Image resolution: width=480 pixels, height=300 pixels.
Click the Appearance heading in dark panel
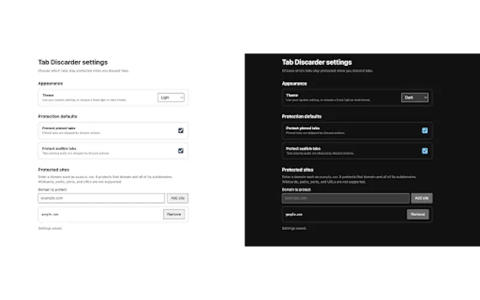click(x=295, y=83)
